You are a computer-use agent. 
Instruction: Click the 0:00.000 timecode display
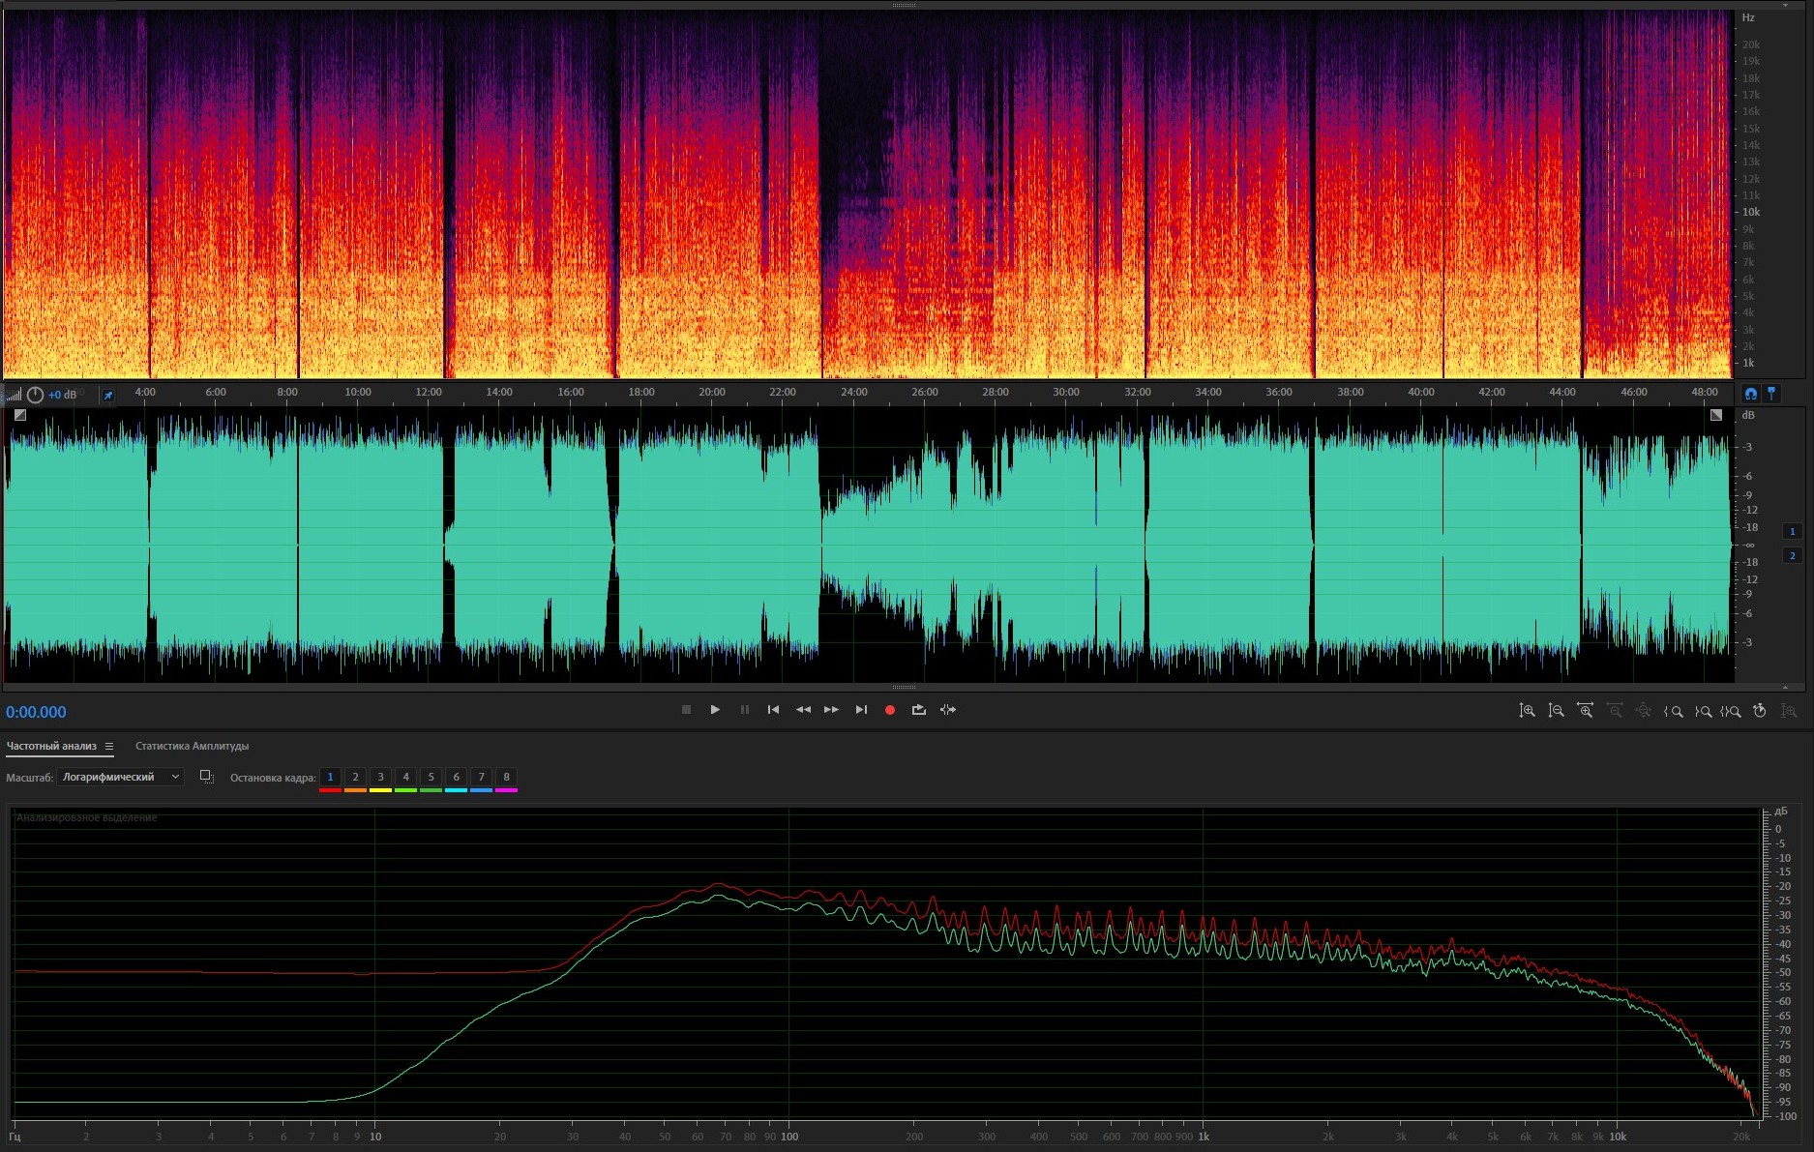37,712
